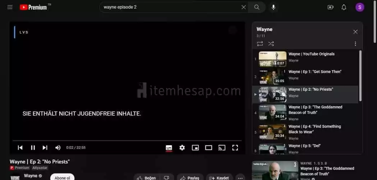
Task: Open the Create video icon
Action: point(330,7)
